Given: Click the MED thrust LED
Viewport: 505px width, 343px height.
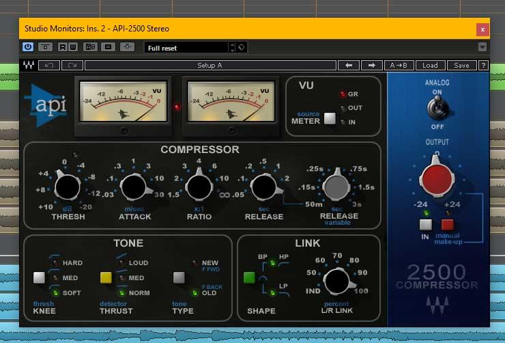Looking at the screenshot, I should [122, 277].
